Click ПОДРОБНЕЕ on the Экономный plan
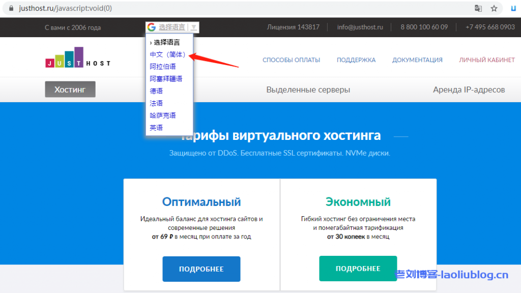The width and height of the screenshot is (521, 293). [358, 269]
